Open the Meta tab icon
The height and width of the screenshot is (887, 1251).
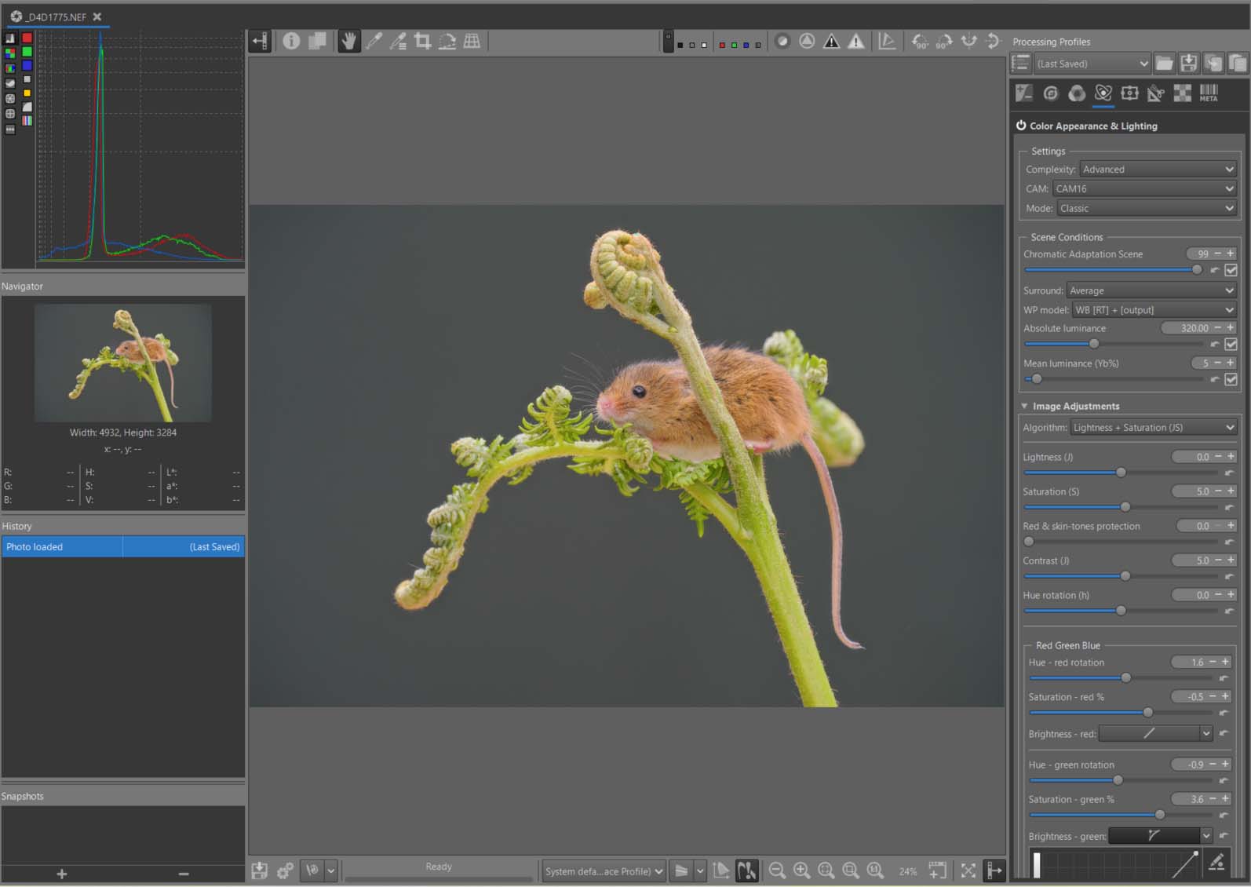click(x=1209, y=93)
